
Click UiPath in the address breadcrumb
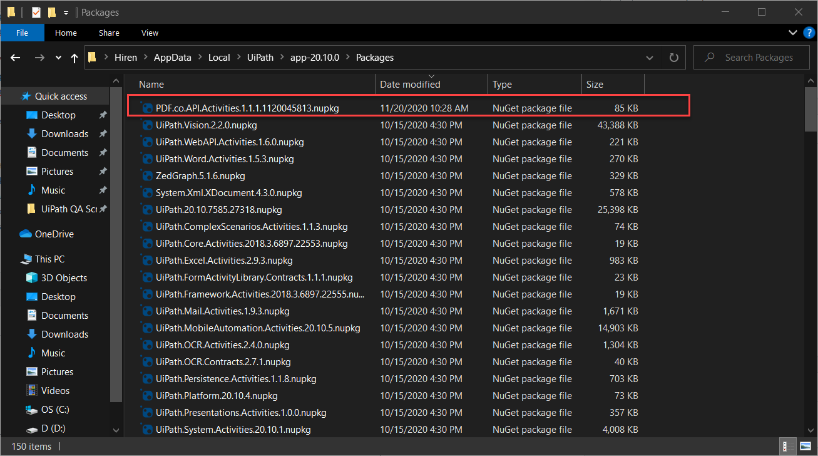(260, 58)
